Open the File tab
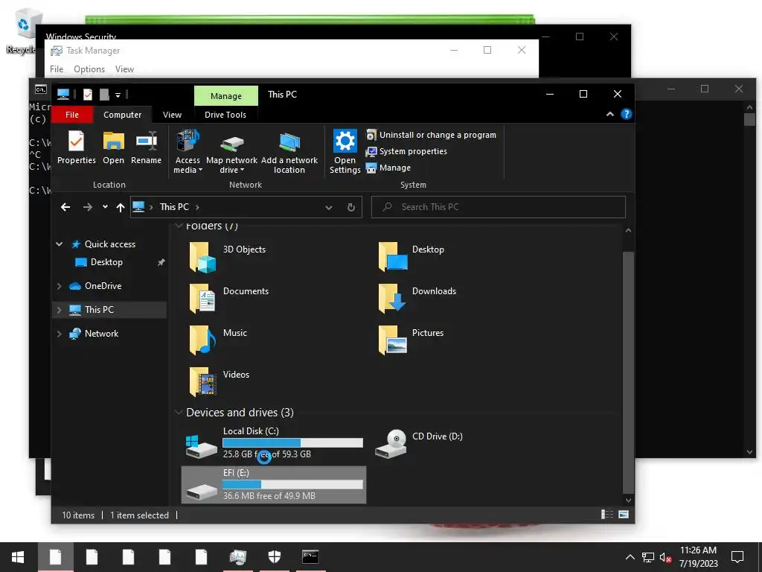 72,114
